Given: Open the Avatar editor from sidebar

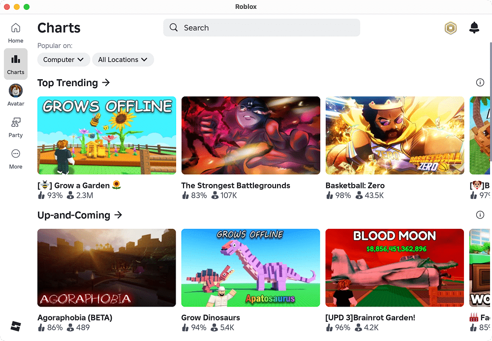Looking at the screenshot, I should (x=16, y=95).
